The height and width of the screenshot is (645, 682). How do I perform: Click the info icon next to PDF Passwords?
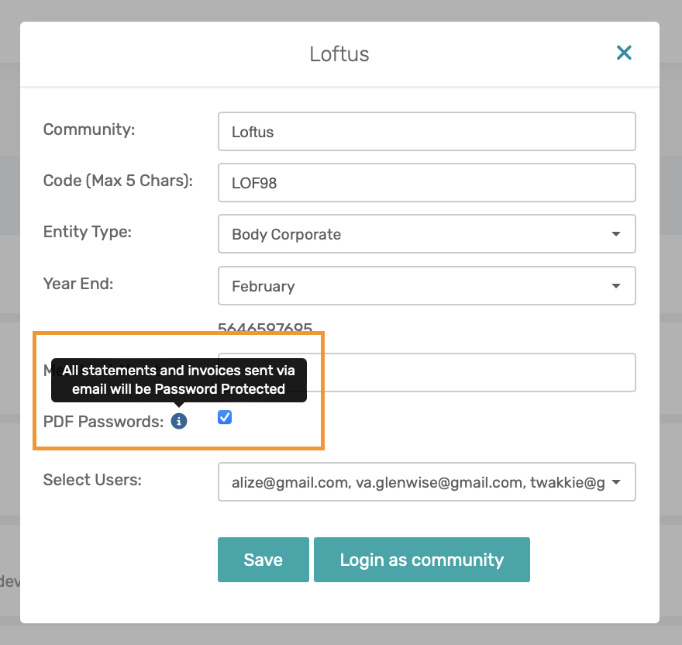click(x=179, y=421)
